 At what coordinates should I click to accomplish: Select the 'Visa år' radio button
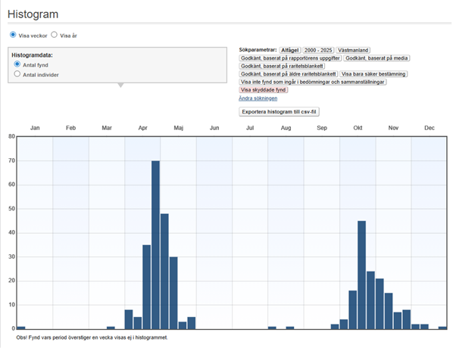(x=54, y=35)
